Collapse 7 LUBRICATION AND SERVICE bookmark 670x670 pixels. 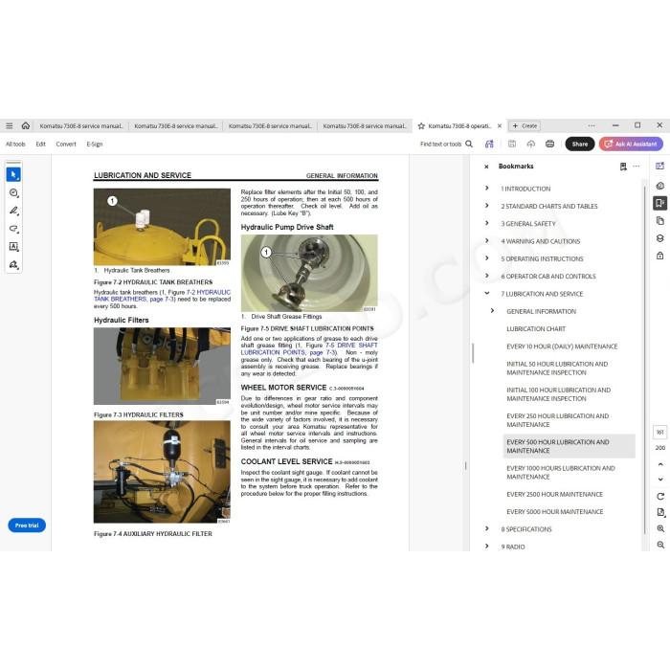(x=486, y=293)
